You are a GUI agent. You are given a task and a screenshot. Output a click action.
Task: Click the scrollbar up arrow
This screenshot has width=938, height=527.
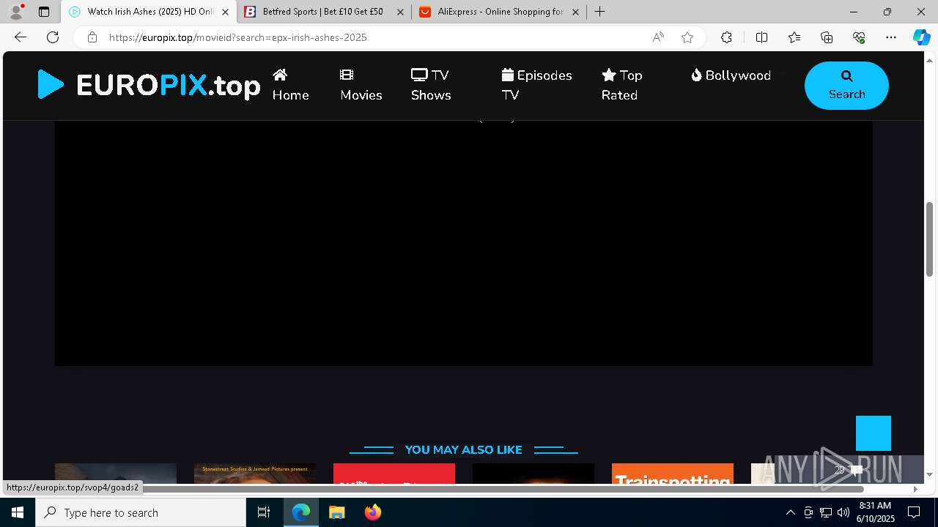pos(929,59)
